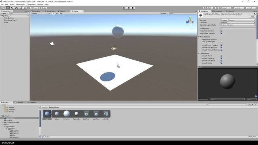The width and height of the screenshot is (258, 145).
Task: Click the Play button
Action: click(125, 8)
